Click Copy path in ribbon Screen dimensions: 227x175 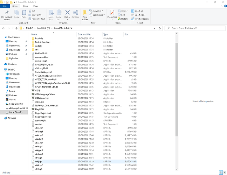pos(35,15)
